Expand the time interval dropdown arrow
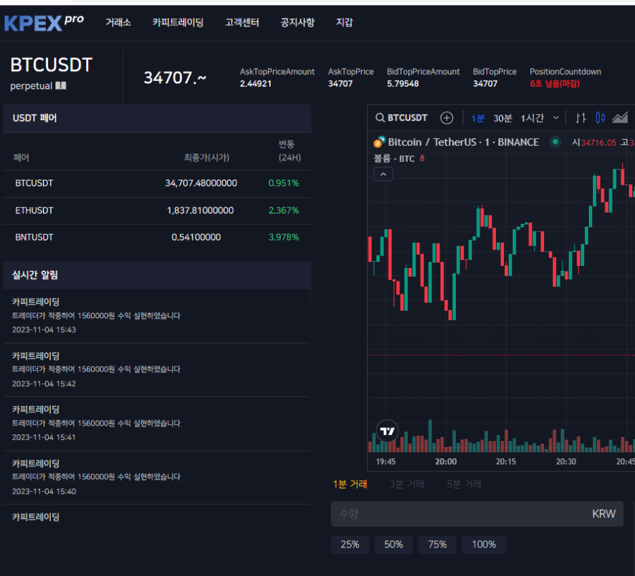The width and height of the screenshot is (635, 576). click(x=556, y=118)
